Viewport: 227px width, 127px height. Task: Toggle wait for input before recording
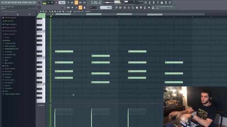[x=72, y=2]
